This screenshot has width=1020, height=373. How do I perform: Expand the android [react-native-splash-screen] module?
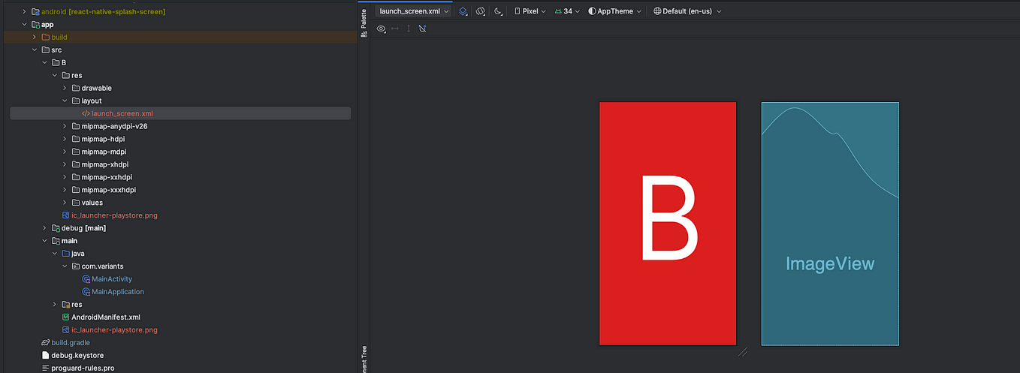point(24,11)
